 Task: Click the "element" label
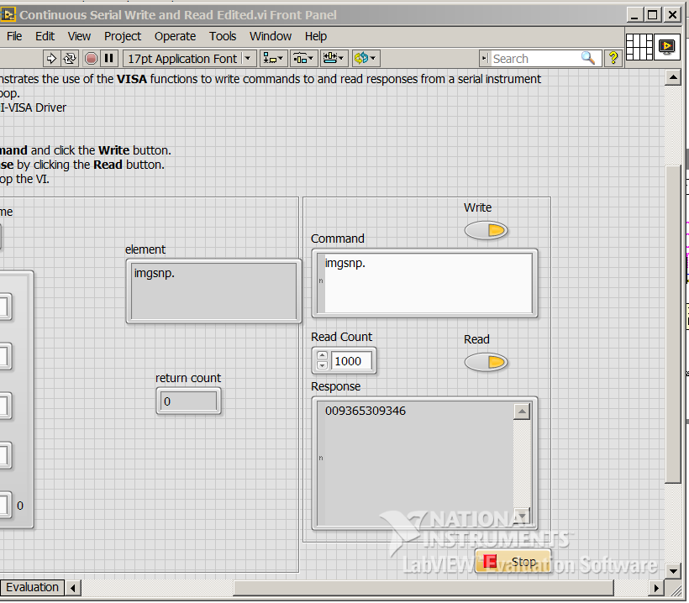(145, 249)
